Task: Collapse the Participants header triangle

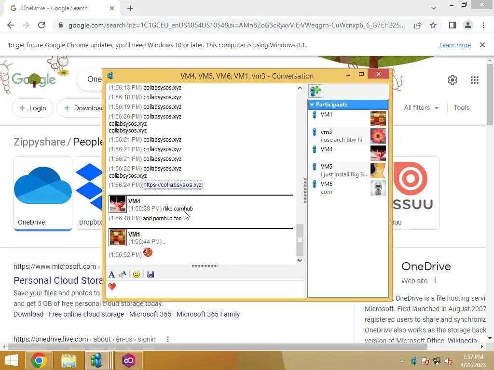Action: (x=312, y=105)
